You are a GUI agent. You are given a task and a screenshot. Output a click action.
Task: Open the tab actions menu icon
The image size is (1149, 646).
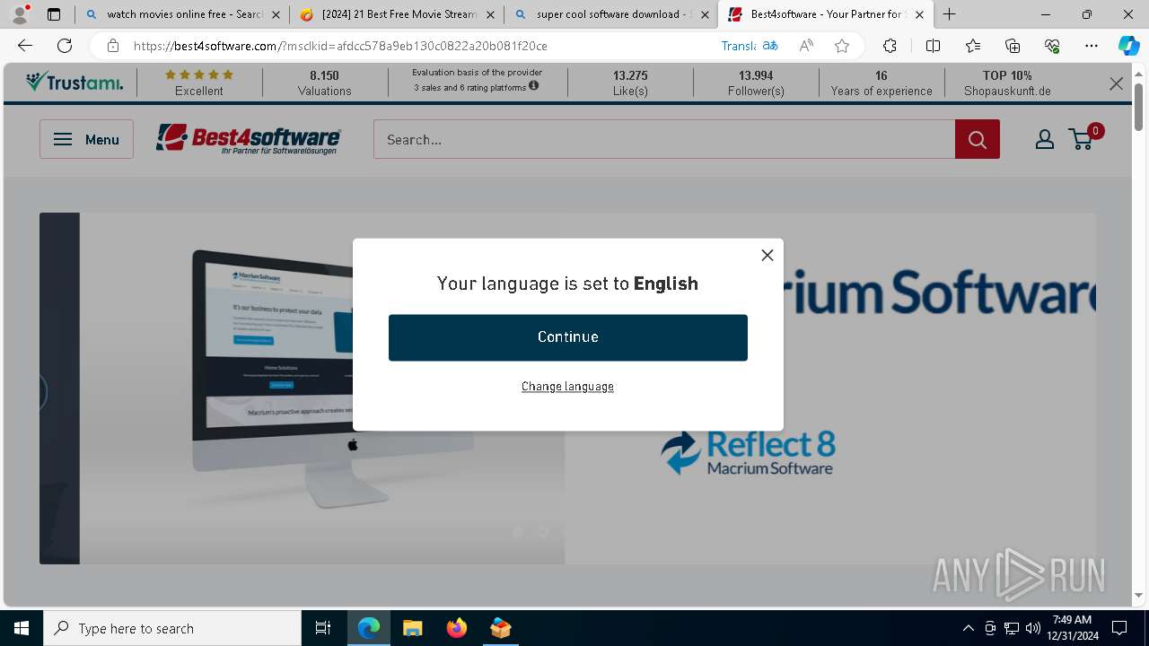[54, 14]
